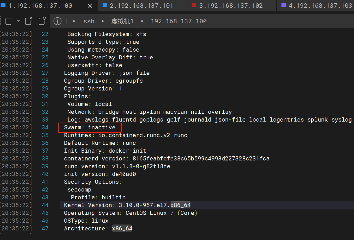
Task: Click the line number 44
Action: pos(45,205)
